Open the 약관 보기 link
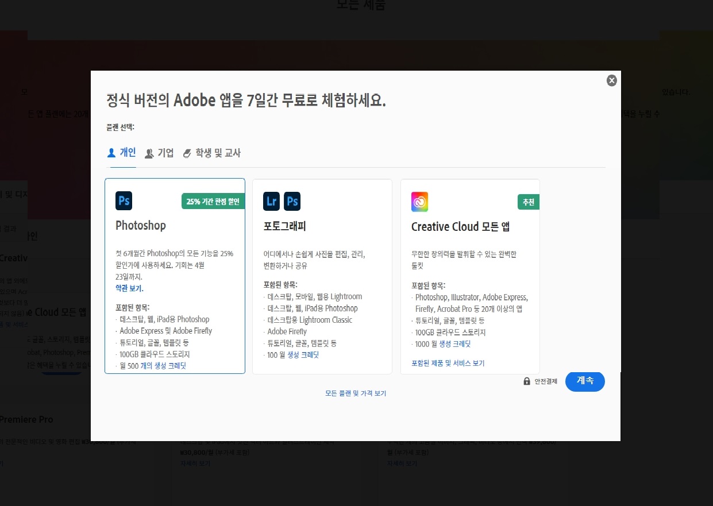Image resolution: width=713 pixels, height=506 pixels. (129, 288)
